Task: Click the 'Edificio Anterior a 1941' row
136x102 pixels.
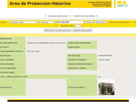Action: (48, 76)
